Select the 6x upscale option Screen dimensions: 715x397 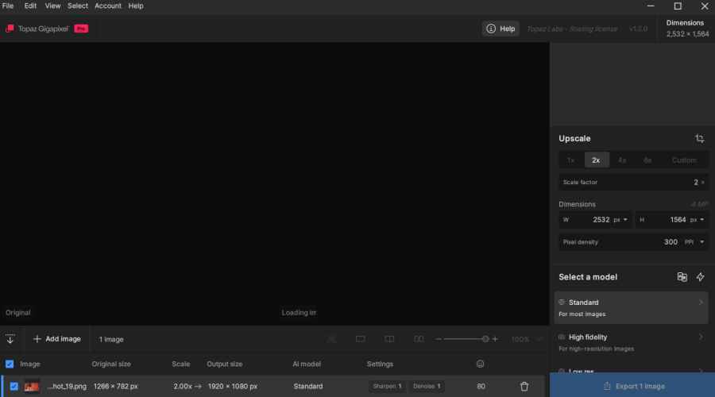point(647,160)
